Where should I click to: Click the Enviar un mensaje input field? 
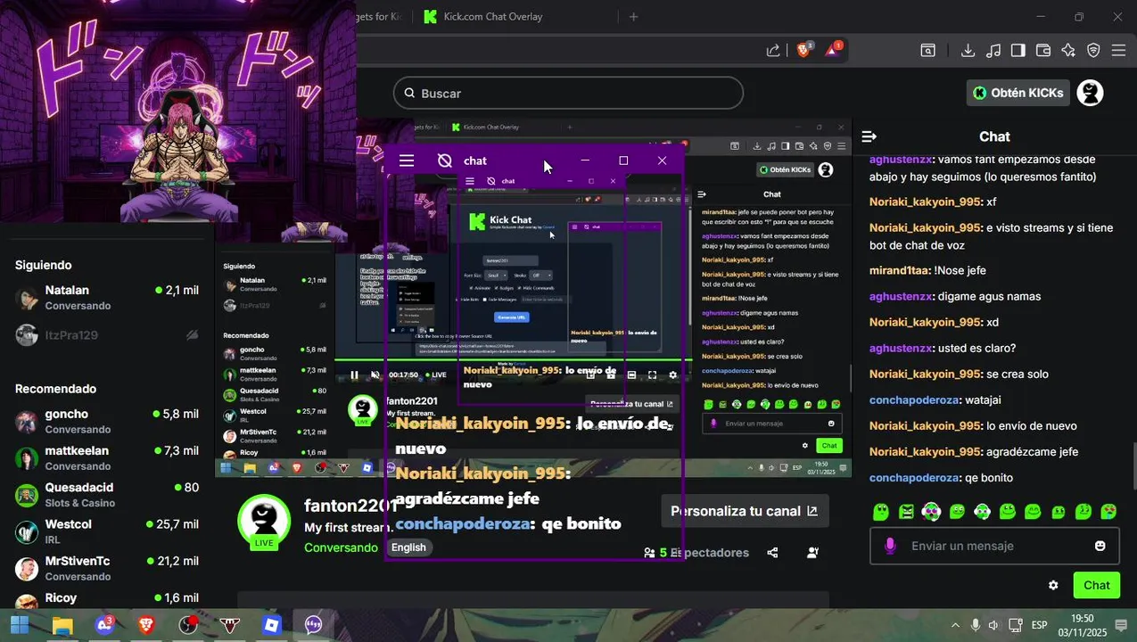(994, 546)
